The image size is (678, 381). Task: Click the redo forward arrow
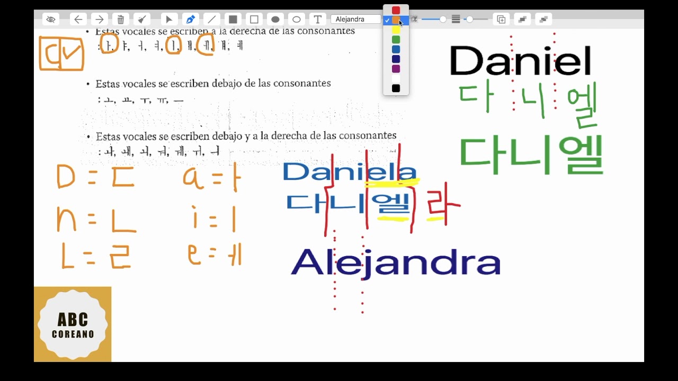tap(99, 20)
